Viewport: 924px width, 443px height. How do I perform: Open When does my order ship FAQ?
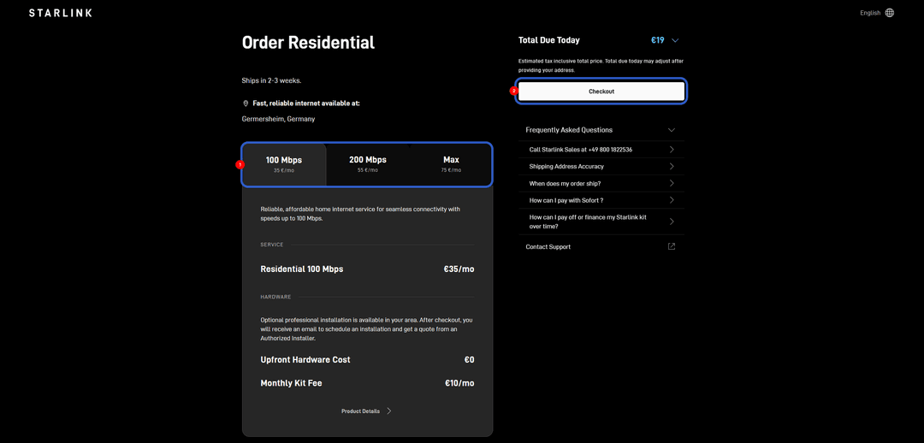[x=601, y=184]
